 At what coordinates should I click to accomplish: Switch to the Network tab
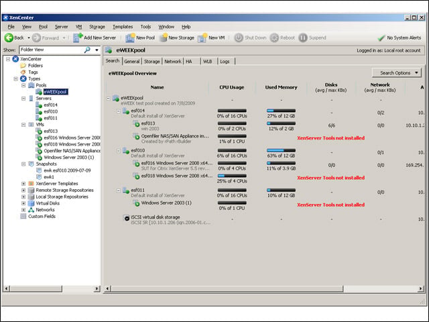(173, 61)
